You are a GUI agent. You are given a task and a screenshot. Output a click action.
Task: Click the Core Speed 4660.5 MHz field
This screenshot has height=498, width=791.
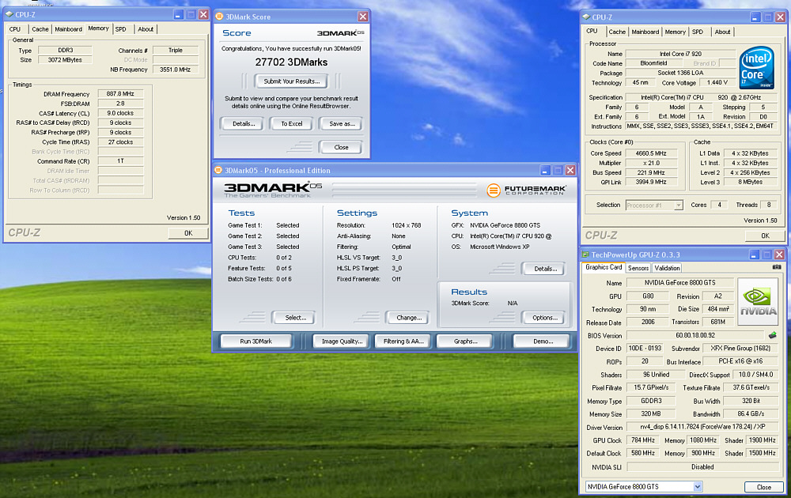651,153
